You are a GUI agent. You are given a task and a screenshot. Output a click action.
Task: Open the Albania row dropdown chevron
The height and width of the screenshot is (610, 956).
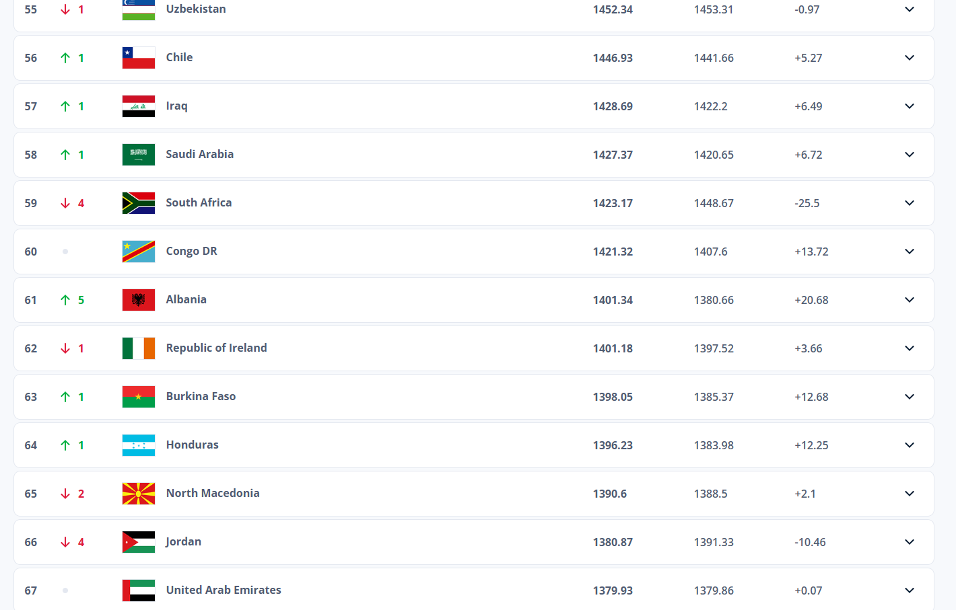[x=910, y=300]
